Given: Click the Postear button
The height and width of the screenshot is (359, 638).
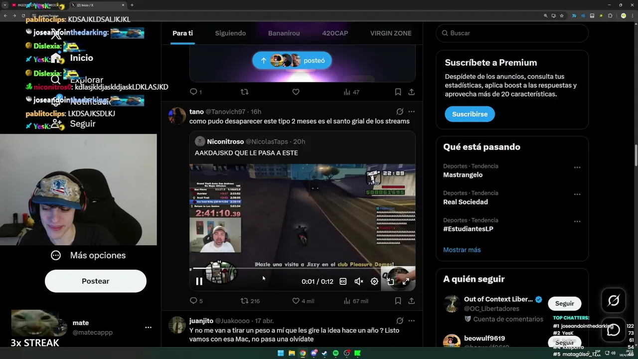Looking at the screenshot, I should point(95,281).
